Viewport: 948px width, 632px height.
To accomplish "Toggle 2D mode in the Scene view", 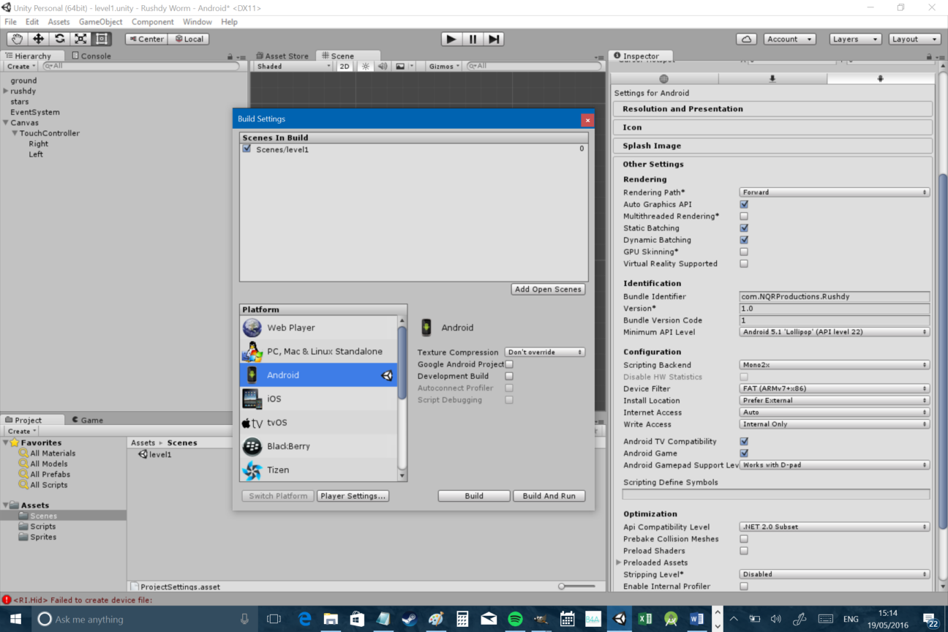I will coord(345,66).
